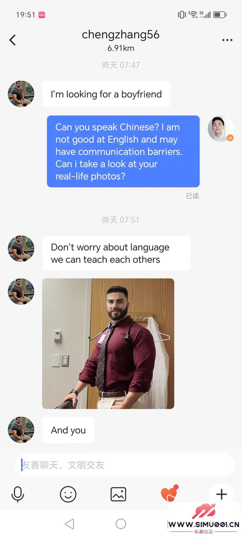Image resolution: width=242 pixels, height=537 pixels.
Task: Tap the chengzhang56 chat title
Action: tap(121, 35)
